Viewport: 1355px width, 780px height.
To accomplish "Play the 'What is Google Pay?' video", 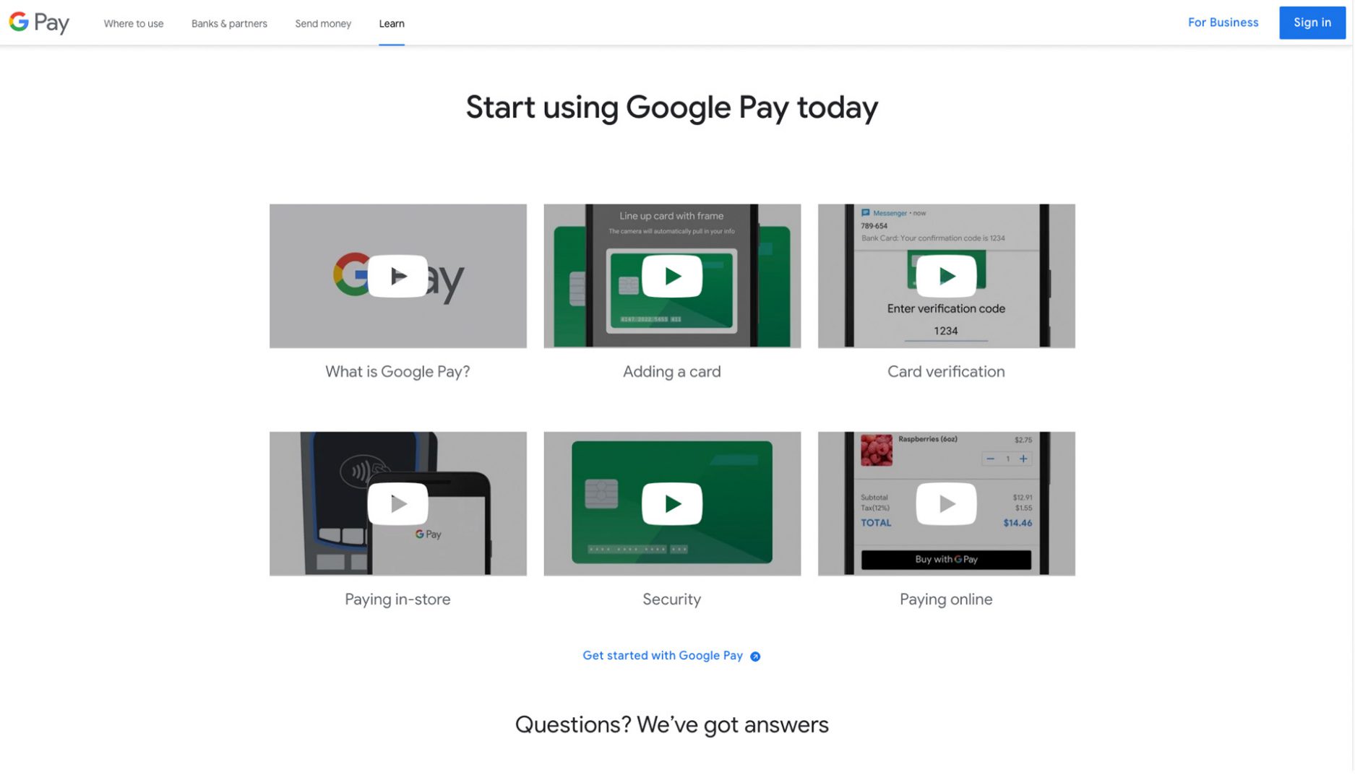I will [x=397, y=276].
